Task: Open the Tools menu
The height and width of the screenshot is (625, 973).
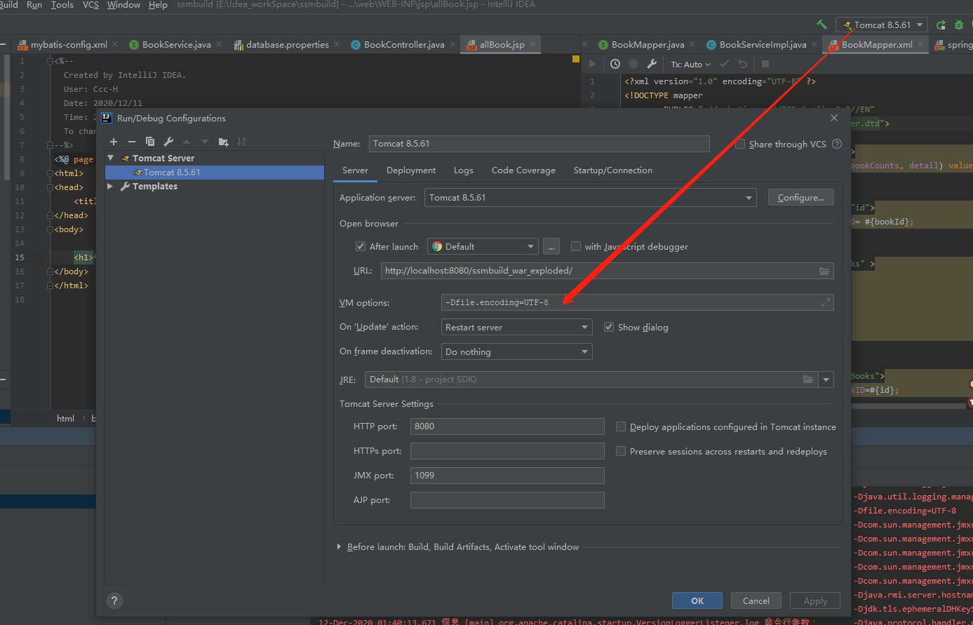Action: click(62, 5)
